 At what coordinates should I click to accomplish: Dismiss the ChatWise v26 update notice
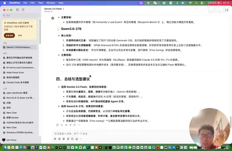pyautogui.click(x=20, y=36)
